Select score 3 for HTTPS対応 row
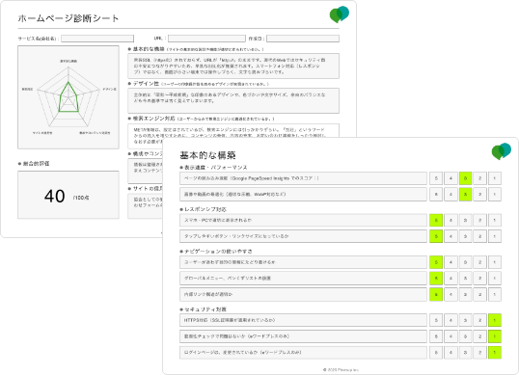Image resolution: width=519 pixels, height=375 pixels. pyautogui.click(x=465, y=320)
